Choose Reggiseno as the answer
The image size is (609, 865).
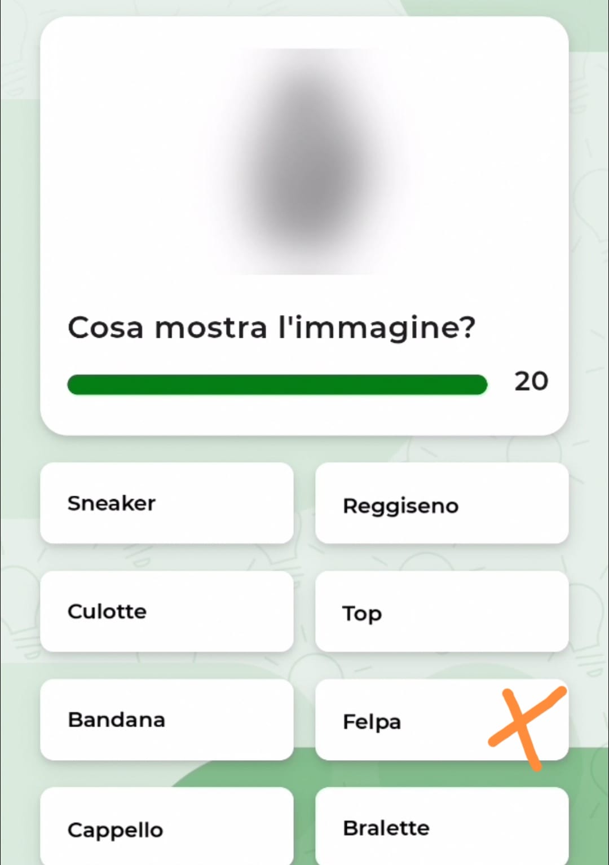442,503
